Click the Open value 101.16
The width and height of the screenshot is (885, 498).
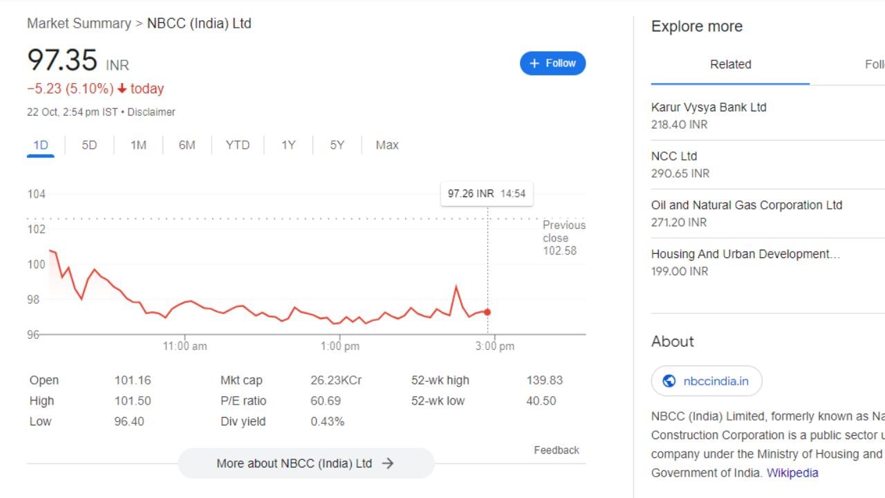tap(133, 380)
